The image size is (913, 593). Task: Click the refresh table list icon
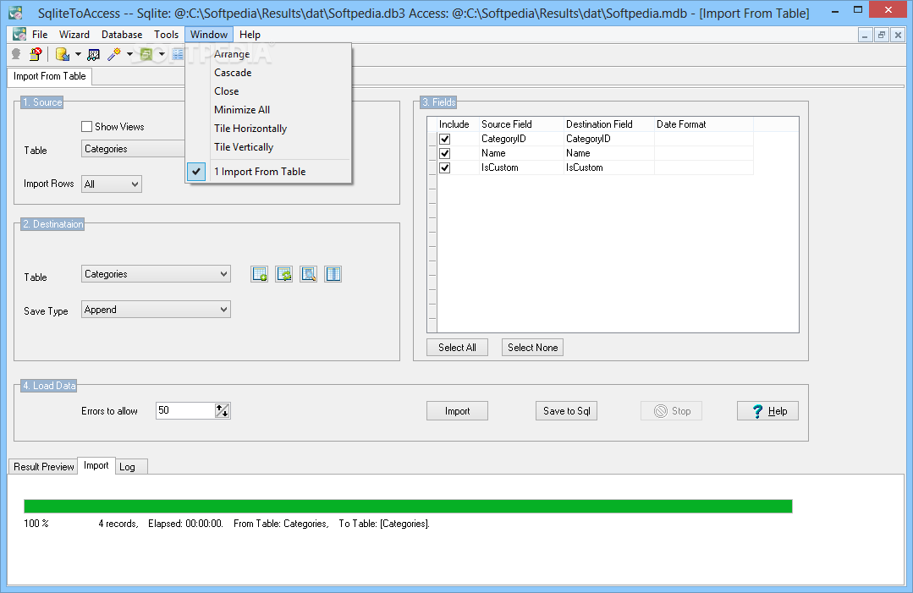(284, 274)
